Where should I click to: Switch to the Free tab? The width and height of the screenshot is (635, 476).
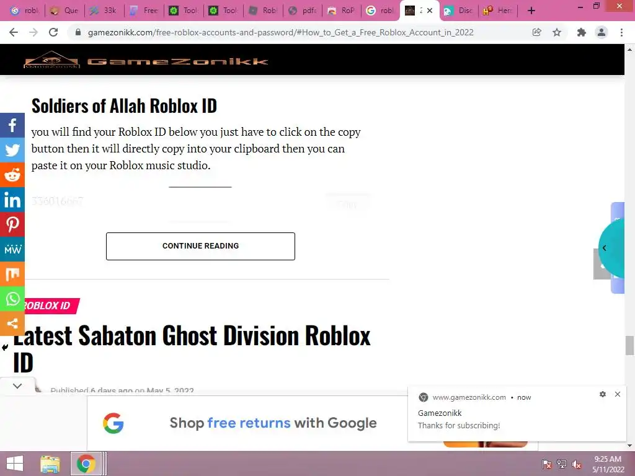coord(144,11)
